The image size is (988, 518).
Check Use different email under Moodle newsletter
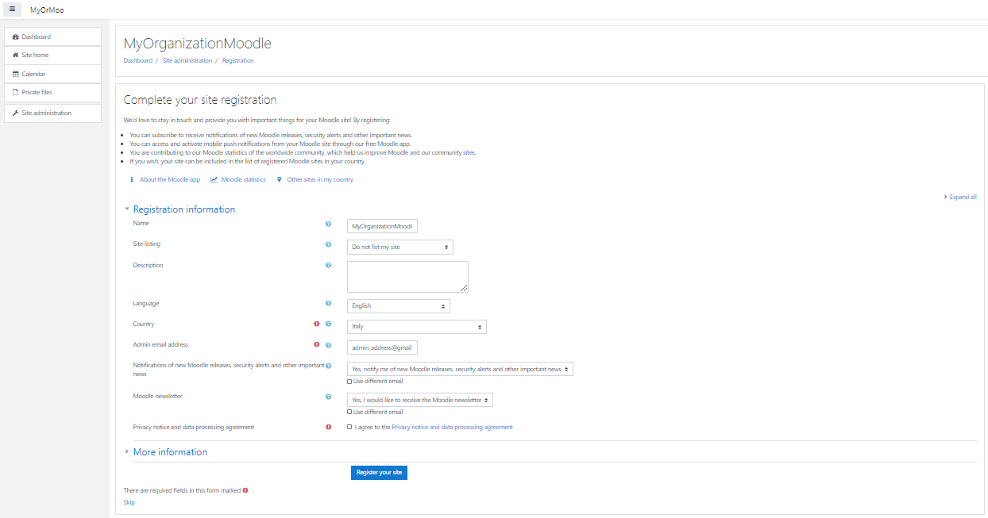pyautogui.click(x=349, y=412)
